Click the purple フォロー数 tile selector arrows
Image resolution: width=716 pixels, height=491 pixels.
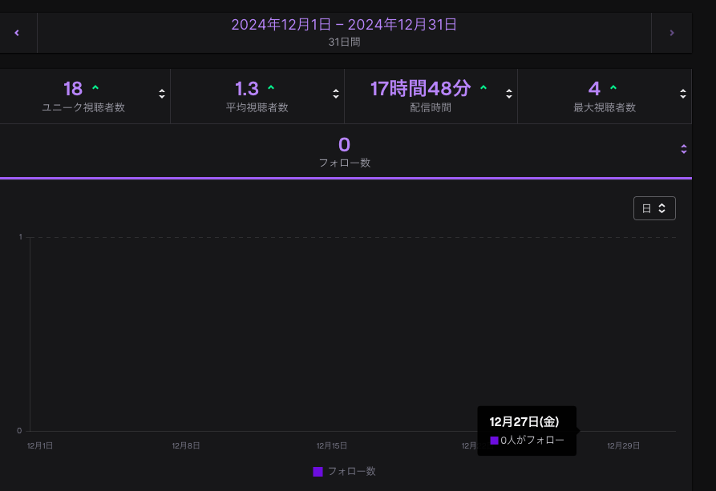[x=683, y=149]
